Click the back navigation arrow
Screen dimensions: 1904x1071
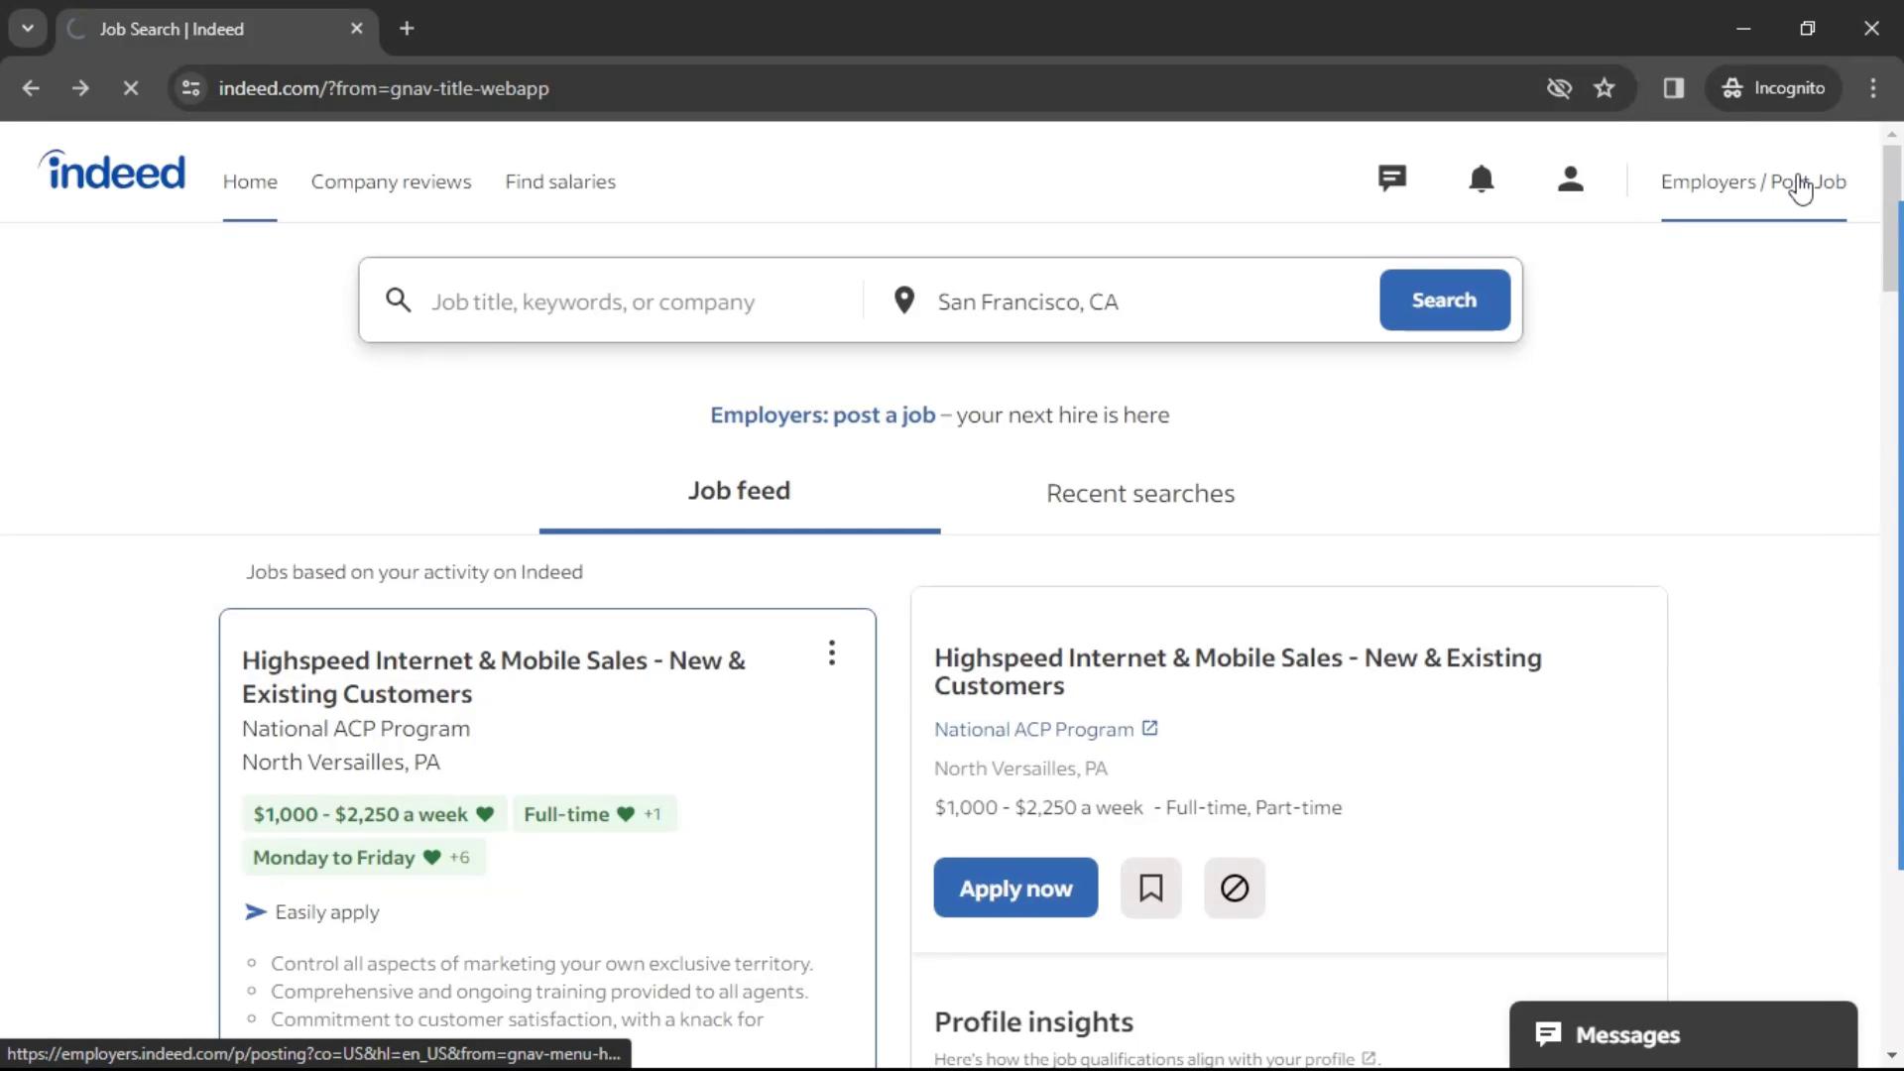point(30,87)
